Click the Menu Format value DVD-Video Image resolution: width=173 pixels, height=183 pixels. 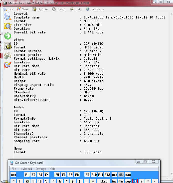tap(93, 152)
